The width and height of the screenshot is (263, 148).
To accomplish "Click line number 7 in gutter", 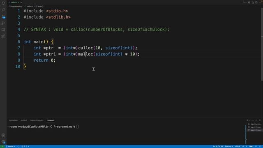I will pyautogui.click(x=19, y=48).
